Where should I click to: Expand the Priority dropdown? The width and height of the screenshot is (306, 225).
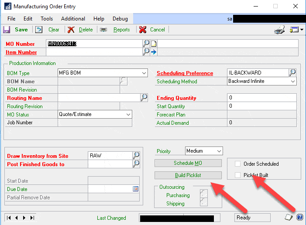click(218, 151)
